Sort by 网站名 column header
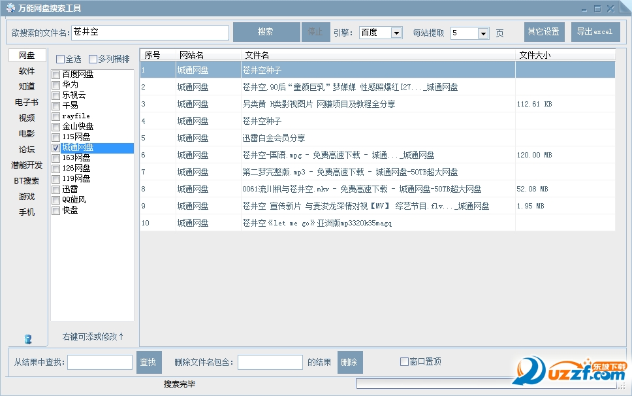Screen dimensions: 632x396 pos(208,55)
